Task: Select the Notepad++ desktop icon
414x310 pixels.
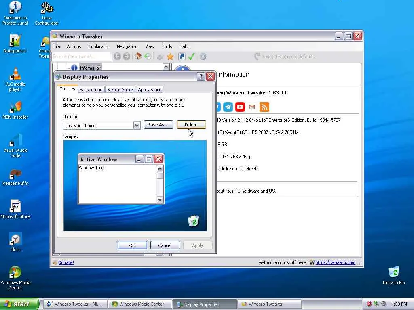Action: (15, 44)
